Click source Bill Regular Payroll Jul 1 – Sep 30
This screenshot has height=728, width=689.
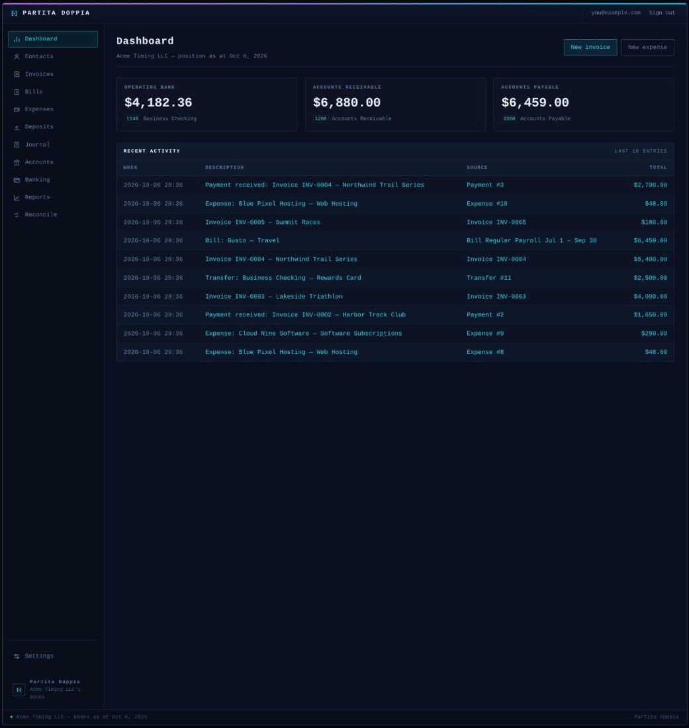pos(531,240)
